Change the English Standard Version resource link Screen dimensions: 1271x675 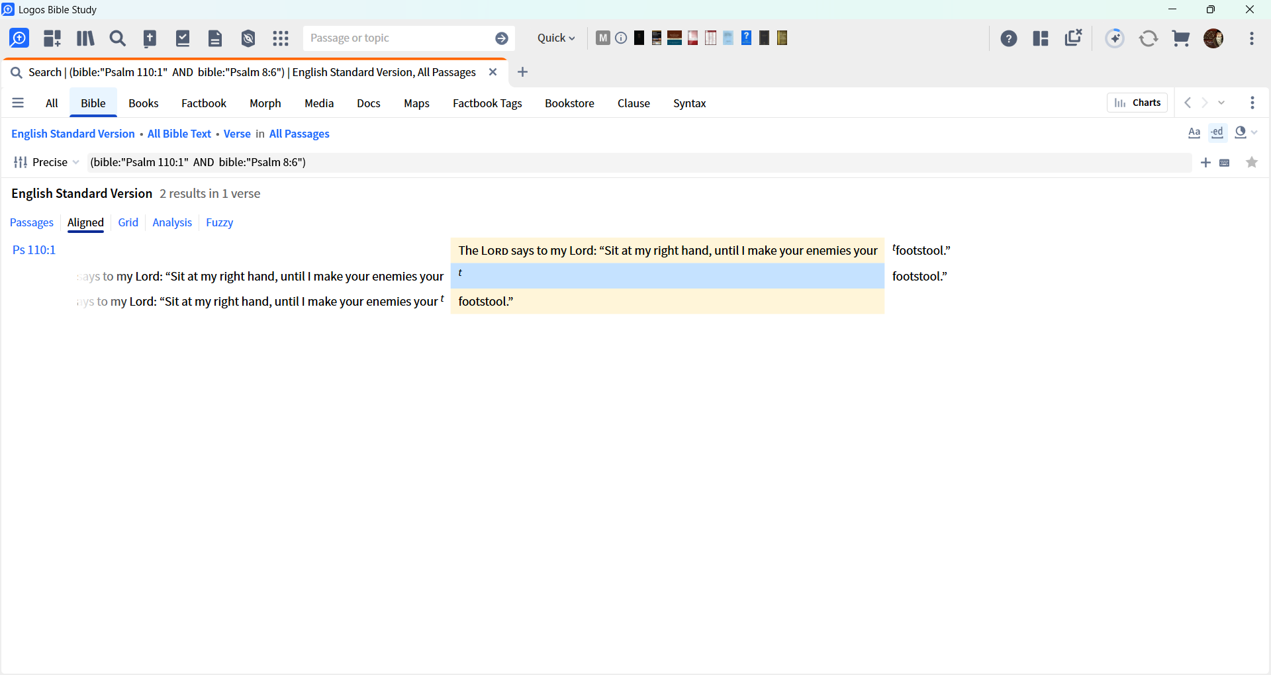click(x=73, y=134)
